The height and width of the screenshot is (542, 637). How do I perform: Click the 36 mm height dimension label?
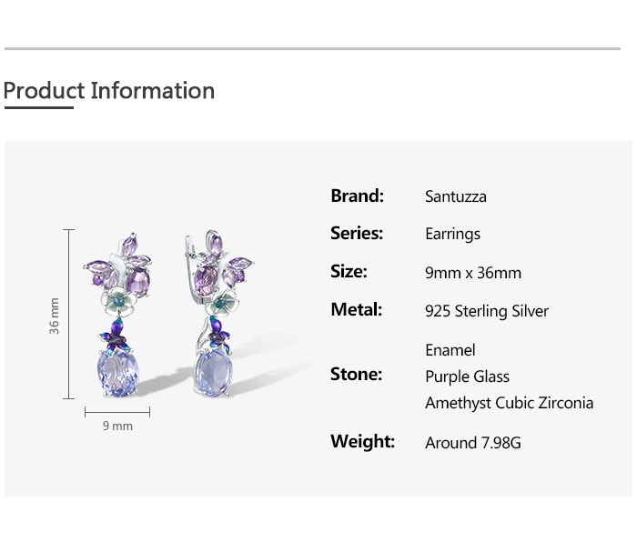click(55, 316)
